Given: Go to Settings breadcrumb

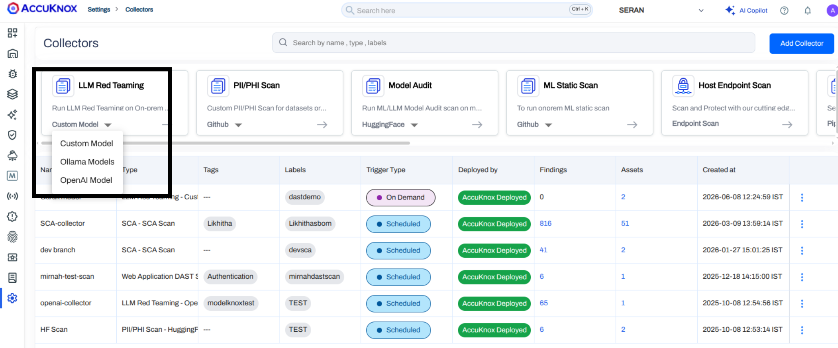Looking at the screenshot, I should (99, 9).
